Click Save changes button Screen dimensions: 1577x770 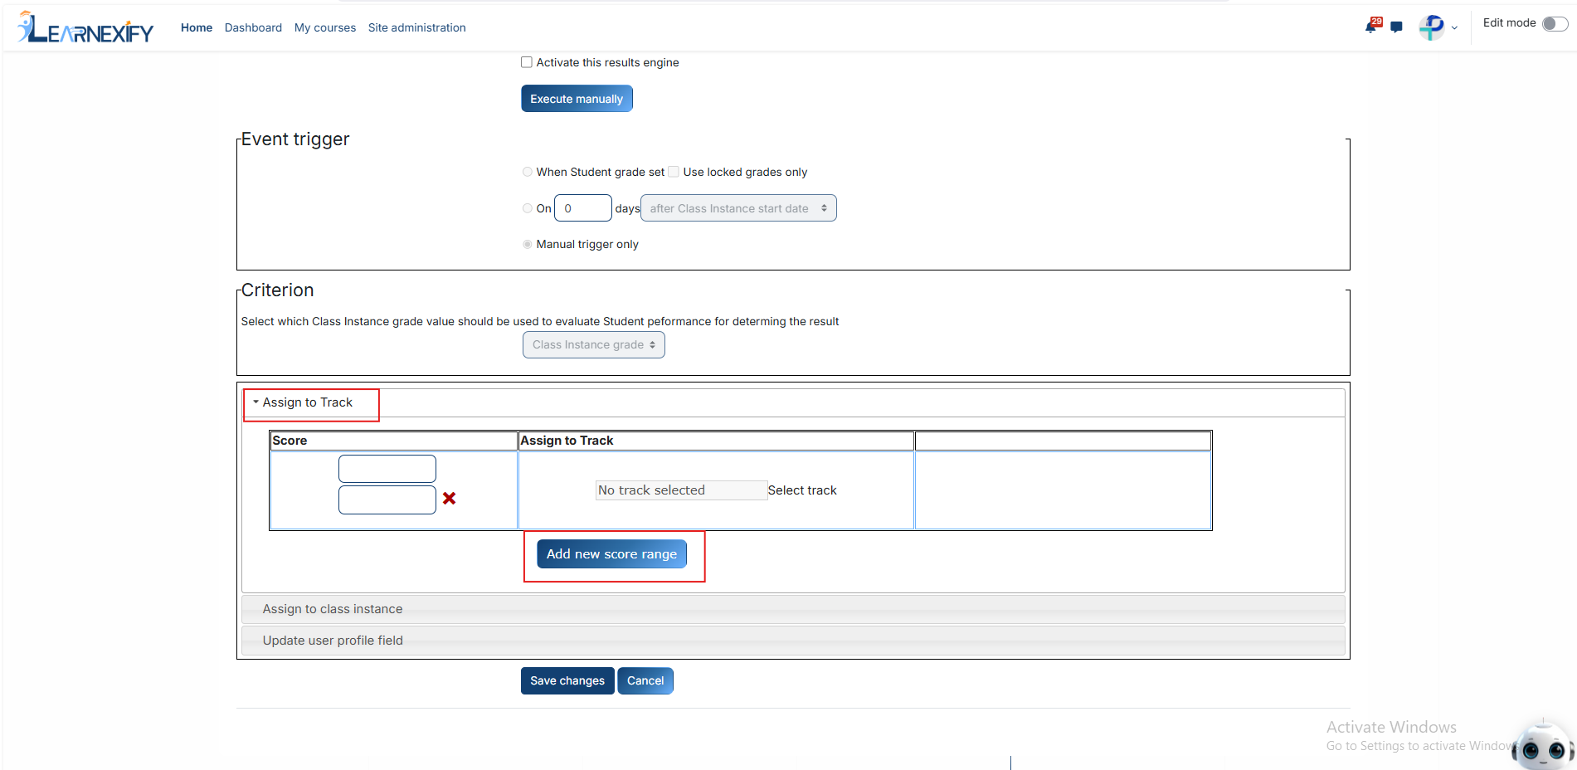tap(567, 681)
